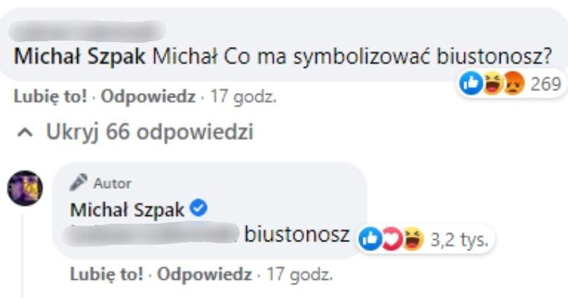Screen dimensions: 568x298
Task: Click the blue verified badge beside Michał Szpak
Action: pos(199,208)
